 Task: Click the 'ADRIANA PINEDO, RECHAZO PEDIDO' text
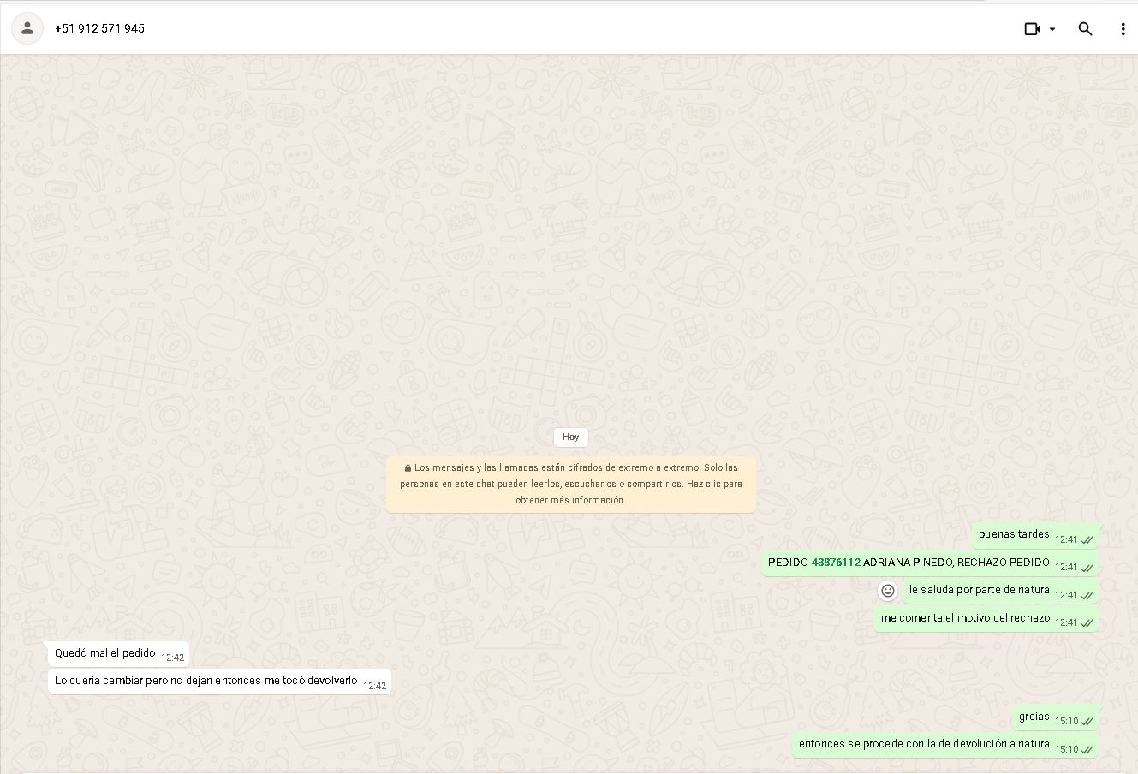[956, 563]
